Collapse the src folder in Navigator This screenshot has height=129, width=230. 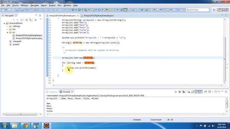7,32
